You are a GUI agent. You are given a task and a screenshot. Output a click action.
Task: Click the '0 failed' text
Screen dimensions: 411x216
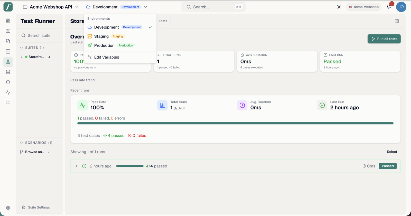139,136
